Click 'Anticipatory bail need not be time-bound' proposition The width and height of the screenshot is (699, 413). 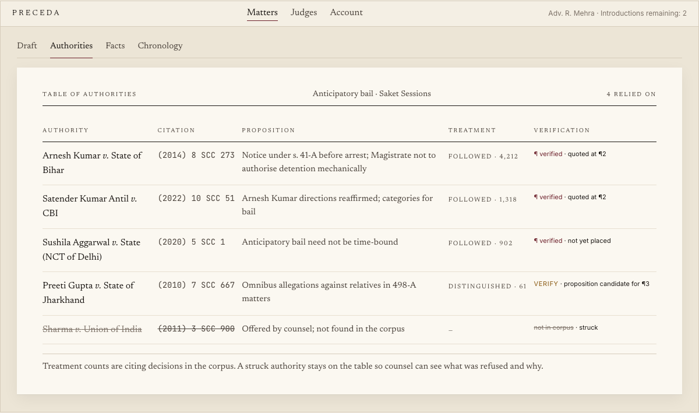[320, 242]
